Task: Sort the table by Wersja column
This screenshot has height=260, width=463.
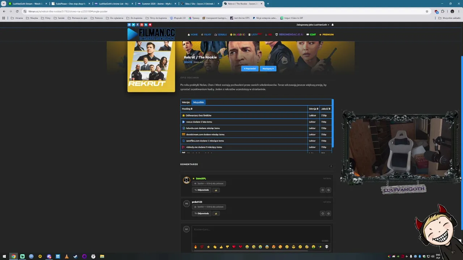Action: tap(313, 109)
